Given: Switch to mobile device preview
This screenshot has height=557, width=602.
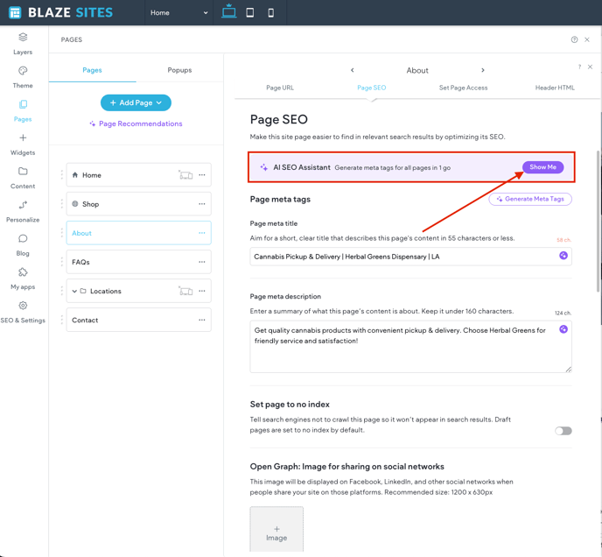Looking at the screenshot, I should point(271,13).
